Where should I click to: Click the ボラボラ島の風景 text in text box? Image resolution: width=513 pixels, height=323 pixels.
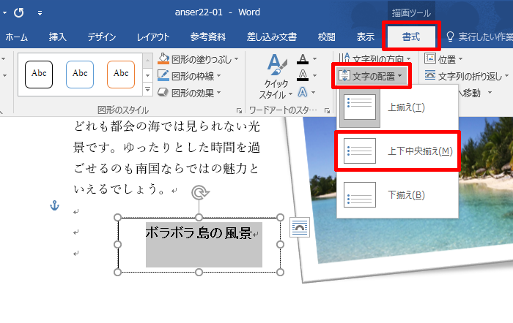[199, 233]
